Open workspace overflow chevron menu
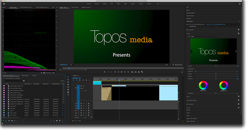 click(x=157, y=4)
